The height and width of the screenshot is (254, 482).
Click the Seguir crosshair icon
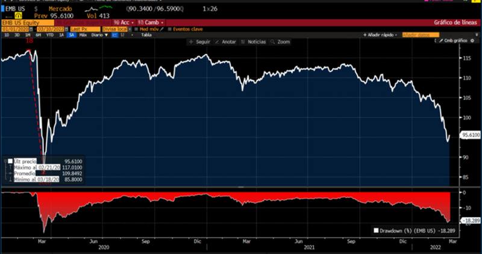pos(191,42)
